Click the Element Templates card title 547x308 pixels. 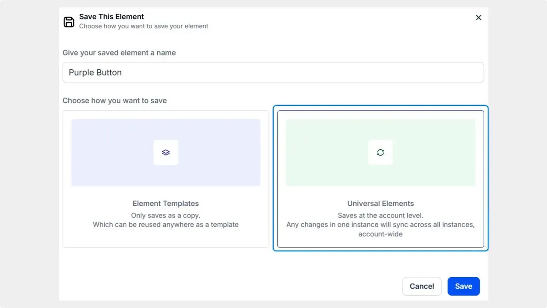pos(166,203)
